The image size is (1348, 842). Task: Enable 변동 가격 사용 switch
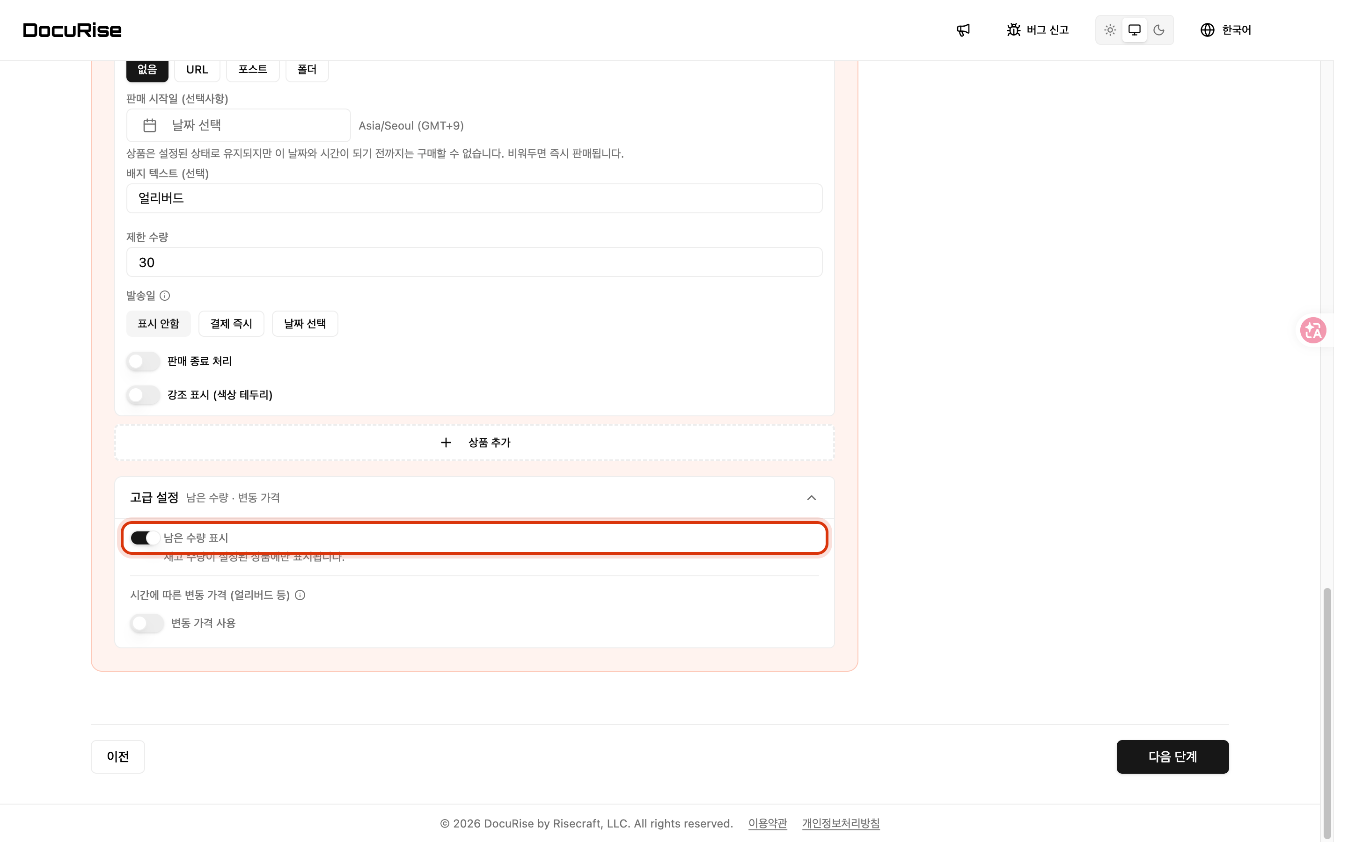pos(147,623)
